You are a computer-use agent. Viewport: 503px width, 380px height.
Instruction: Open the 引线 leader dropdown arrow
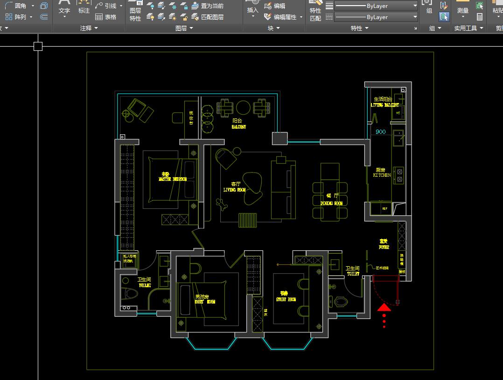(121, 6)
